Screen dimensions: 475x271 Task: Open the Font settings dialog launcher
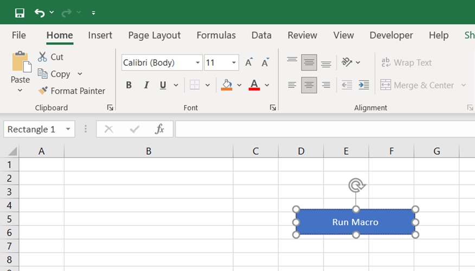(x=273, y=108)
